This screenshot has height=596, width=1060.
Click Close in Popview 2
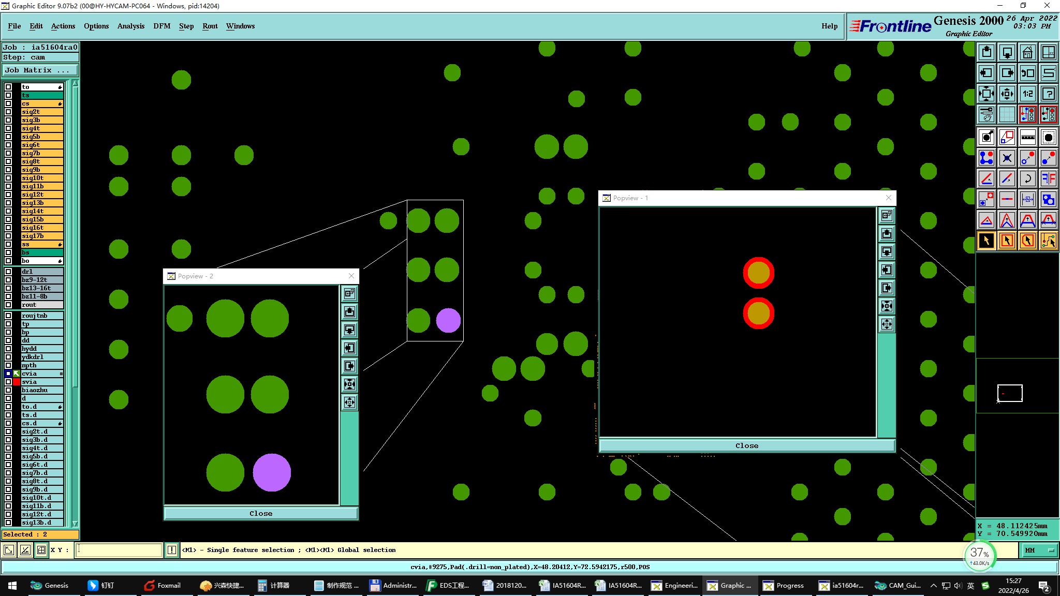coord(260,513)
